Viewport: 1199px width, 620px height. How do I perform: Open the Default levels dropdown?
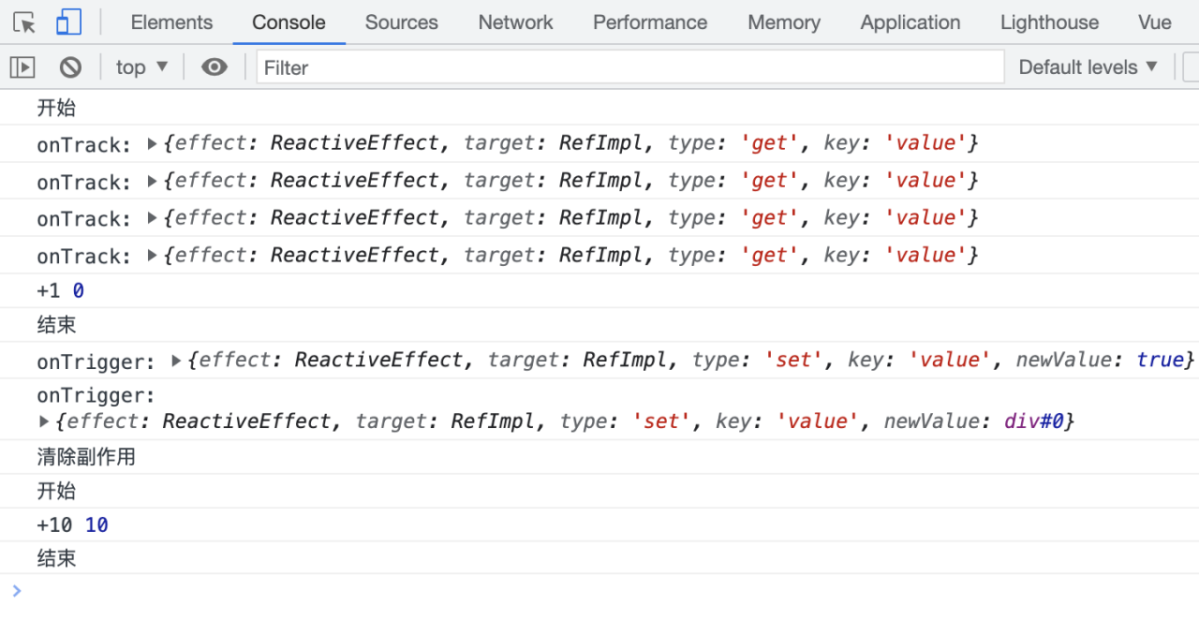pyautogui.click(x=1088, y=67)
